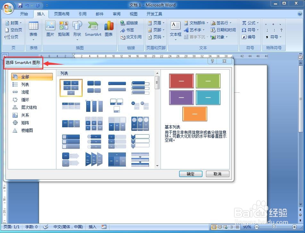Switch to the 开始 (Home) tab
This screenshot has width=305, height=233.
tap(24, 14)
